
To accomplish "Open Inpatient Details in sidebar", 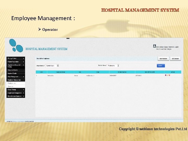I will point(16,73).
